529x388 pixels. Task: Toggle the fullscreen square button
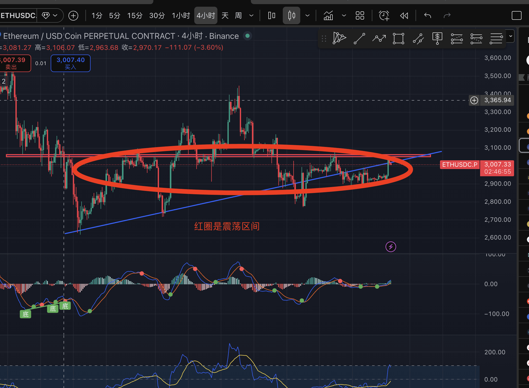[x=516, y=16]
